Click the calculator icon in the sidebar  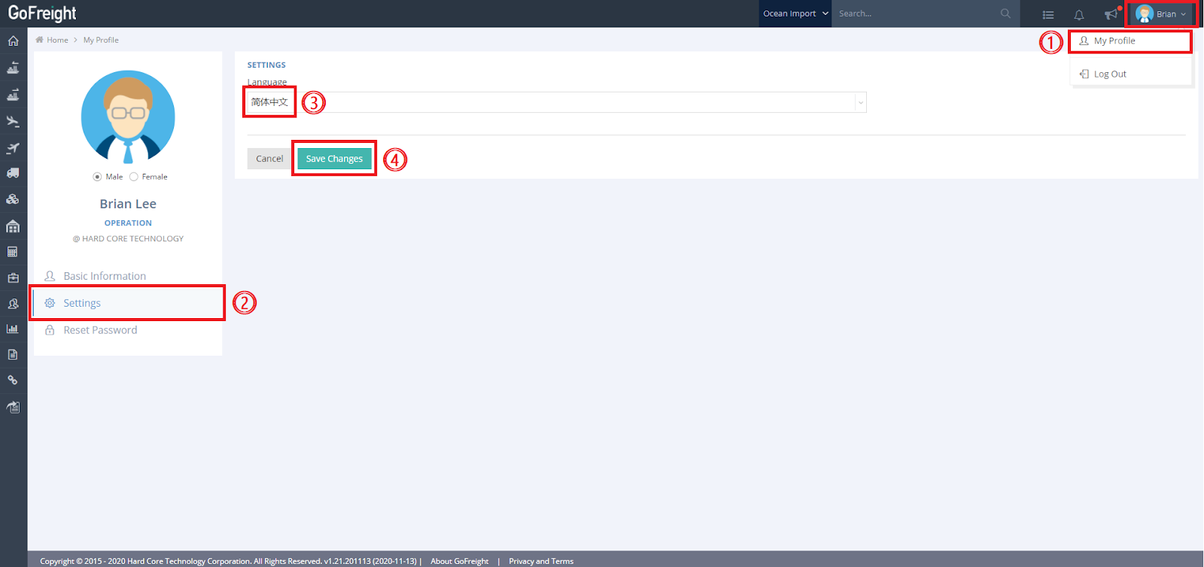tap(13, 252)
